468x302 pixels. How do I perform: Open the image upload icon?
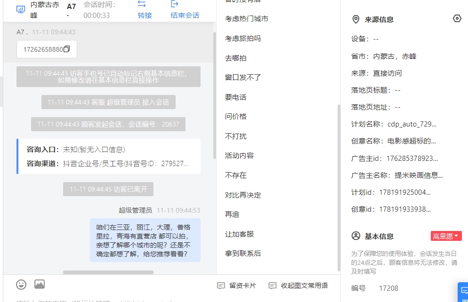coord(40,284)
